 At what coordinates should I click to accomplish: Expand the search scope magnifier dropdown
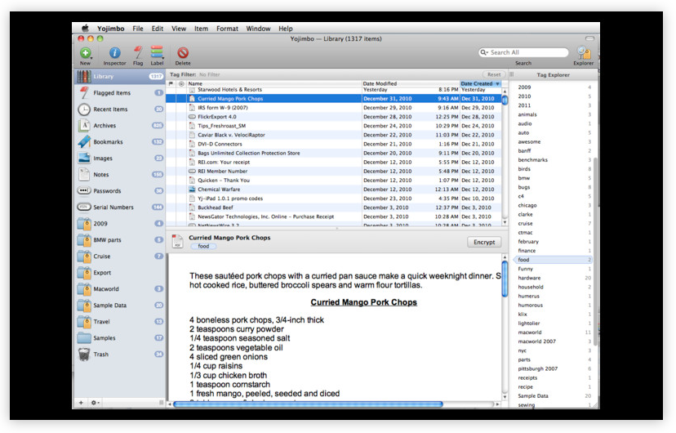click(x=485, y=52)
